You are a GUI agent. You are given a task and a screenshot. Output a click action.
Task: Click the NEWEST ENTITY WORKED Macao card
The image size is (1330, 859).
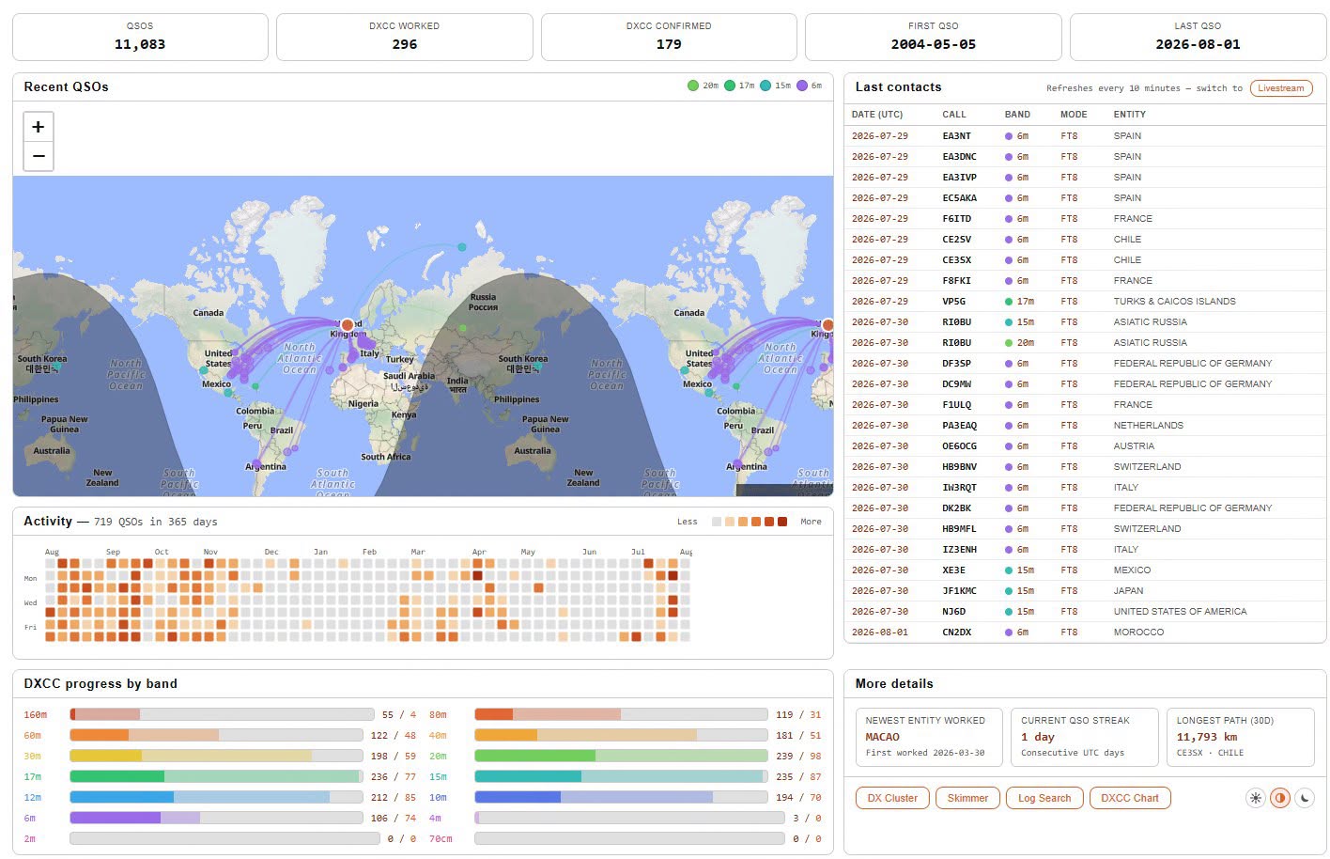tap(928, 737)
